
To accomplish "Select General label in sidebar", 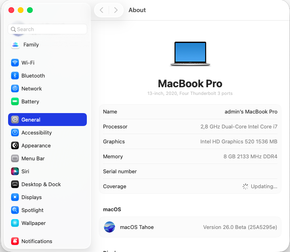I will click(x=31, y=120).
